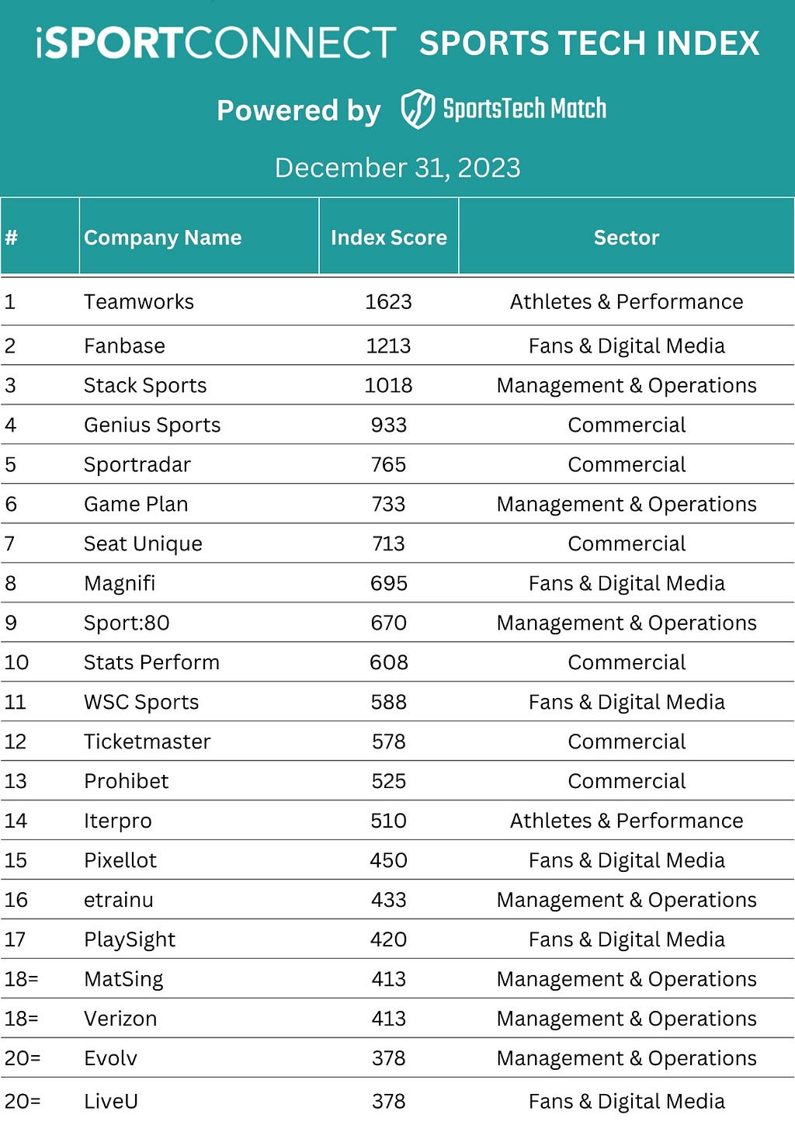
Task: Click Ticketmaster in the table
Action: click(x=148, y=742)
